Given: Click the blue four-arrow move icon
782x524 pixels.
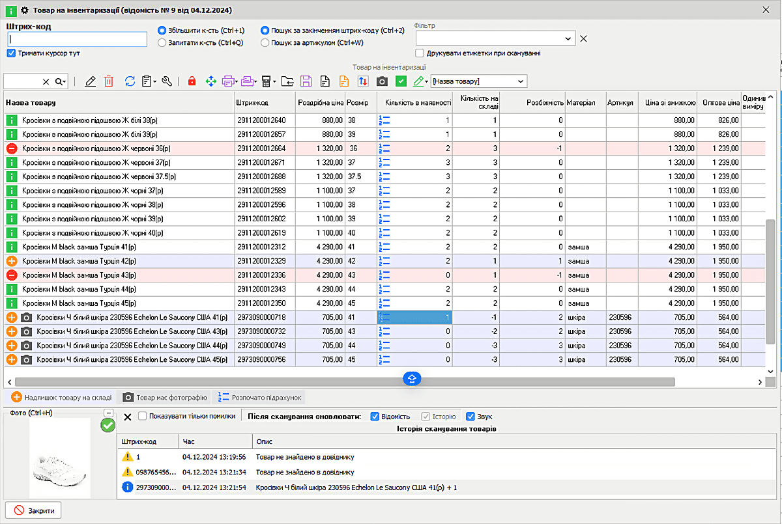Looking at the screenshot, I should tap(210, 81).
